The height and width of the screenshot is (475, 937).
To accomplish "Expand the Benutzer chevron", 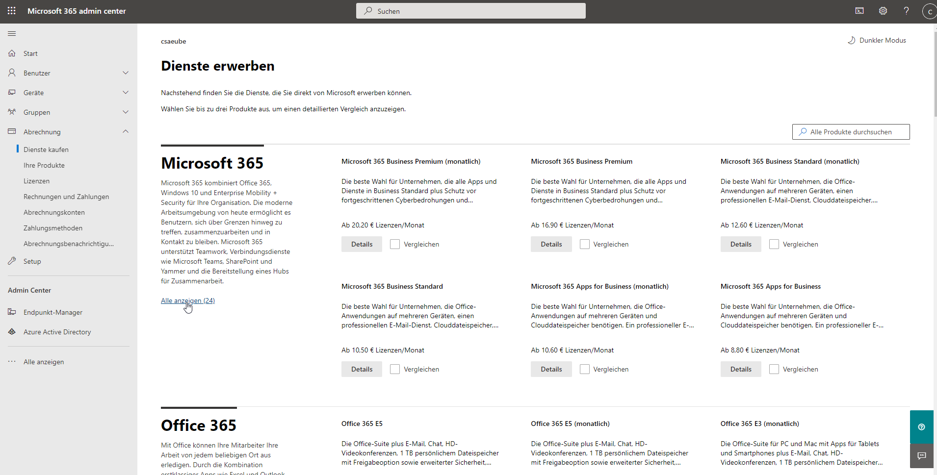I will [126, 73].
